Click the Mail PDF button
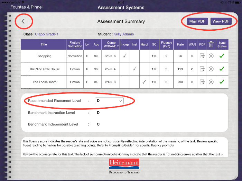 pyautogui.click(x=197, y=21)
